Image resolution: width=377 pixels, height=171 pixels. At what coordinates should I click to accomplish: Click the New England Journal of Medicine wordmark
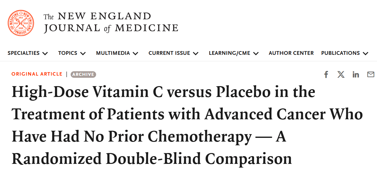click(111, 22)
